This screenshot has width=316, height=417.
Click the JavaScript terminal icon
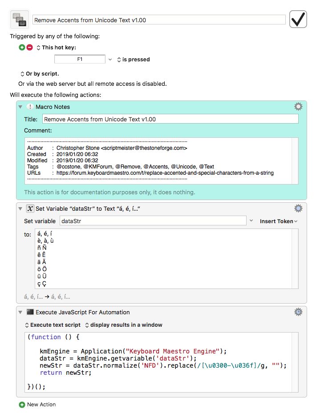tap(30, 312)
